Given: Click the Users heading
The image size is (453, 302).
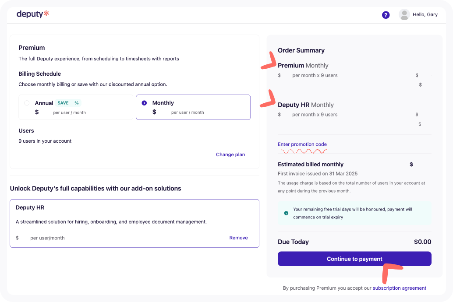Looking at the screenshot, I should pyautogui.click(x=26, y=130).
